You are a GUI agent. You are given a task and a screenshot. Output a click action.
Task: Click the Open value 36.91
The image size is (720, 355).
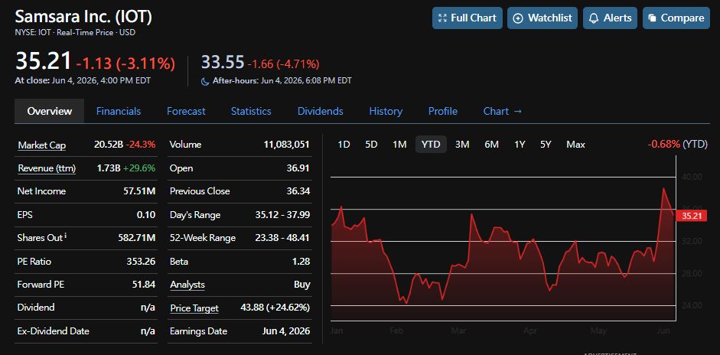[298, 168]
